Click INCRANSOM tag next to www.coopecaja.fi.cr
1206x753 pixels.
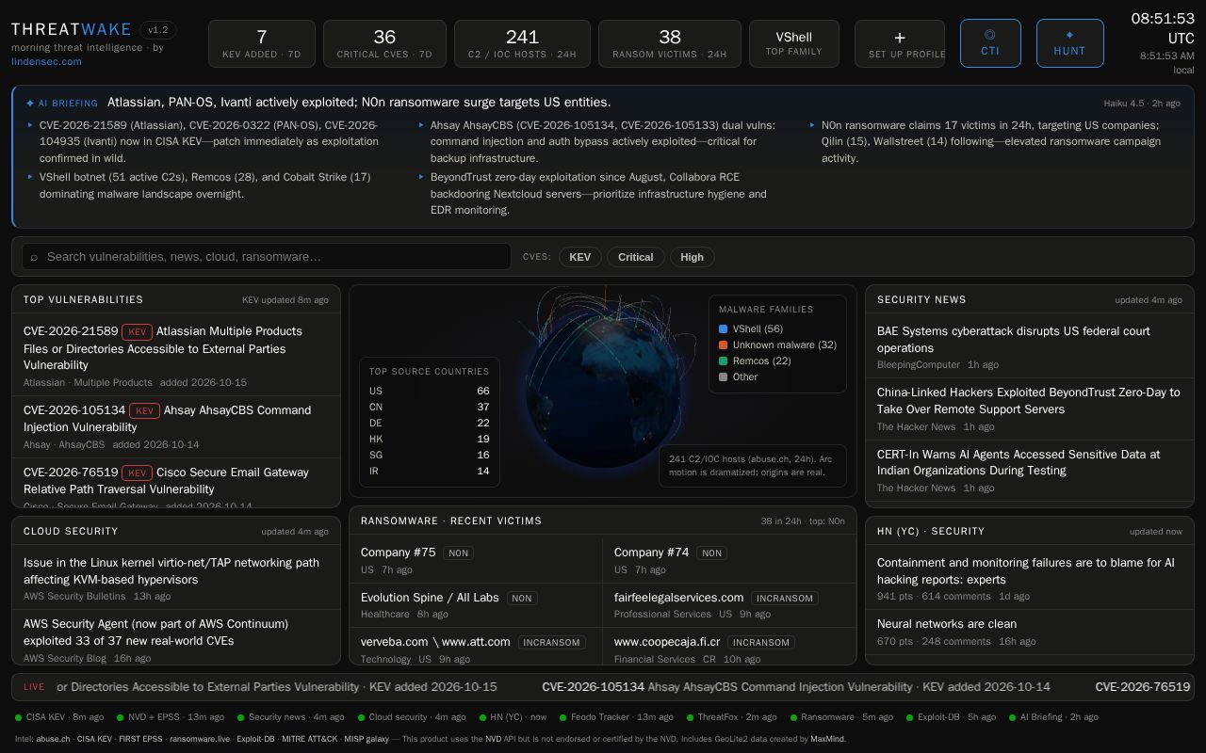coord(760,643)
